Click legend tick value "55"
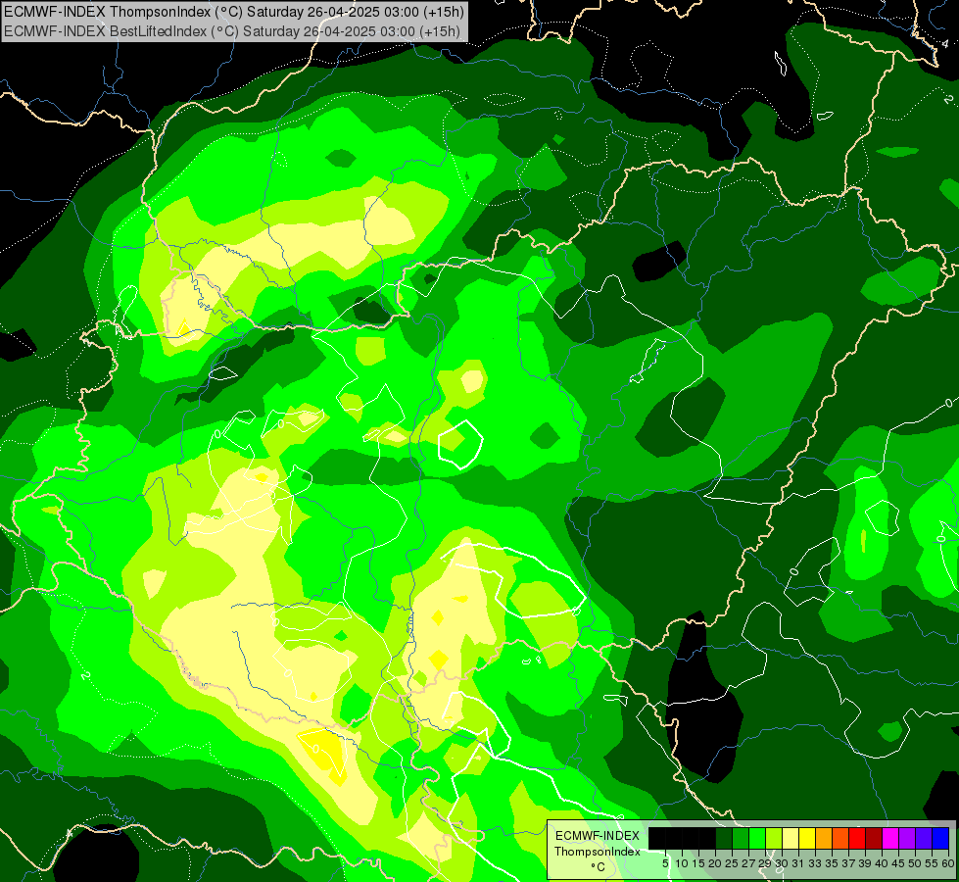 point(931,863)
